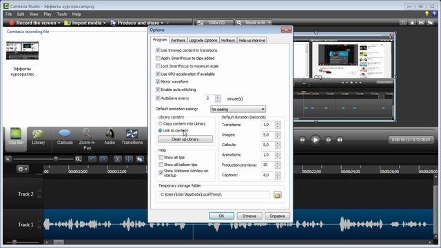Toggle Show Welcome Window on startup

point(161,173)
